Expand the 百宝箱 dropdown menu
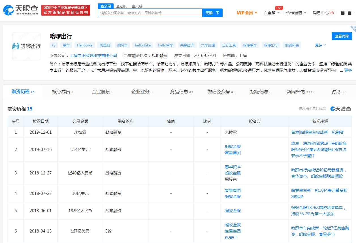Screen dimensions: 356x243 pos(272,13)
